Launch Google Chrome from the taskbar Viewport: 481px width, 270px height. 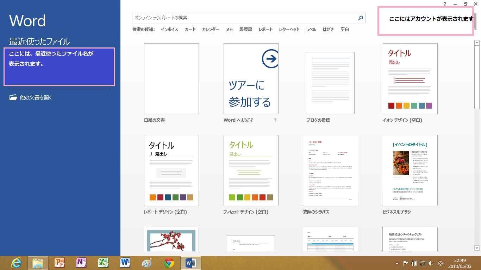coord(169,263)
